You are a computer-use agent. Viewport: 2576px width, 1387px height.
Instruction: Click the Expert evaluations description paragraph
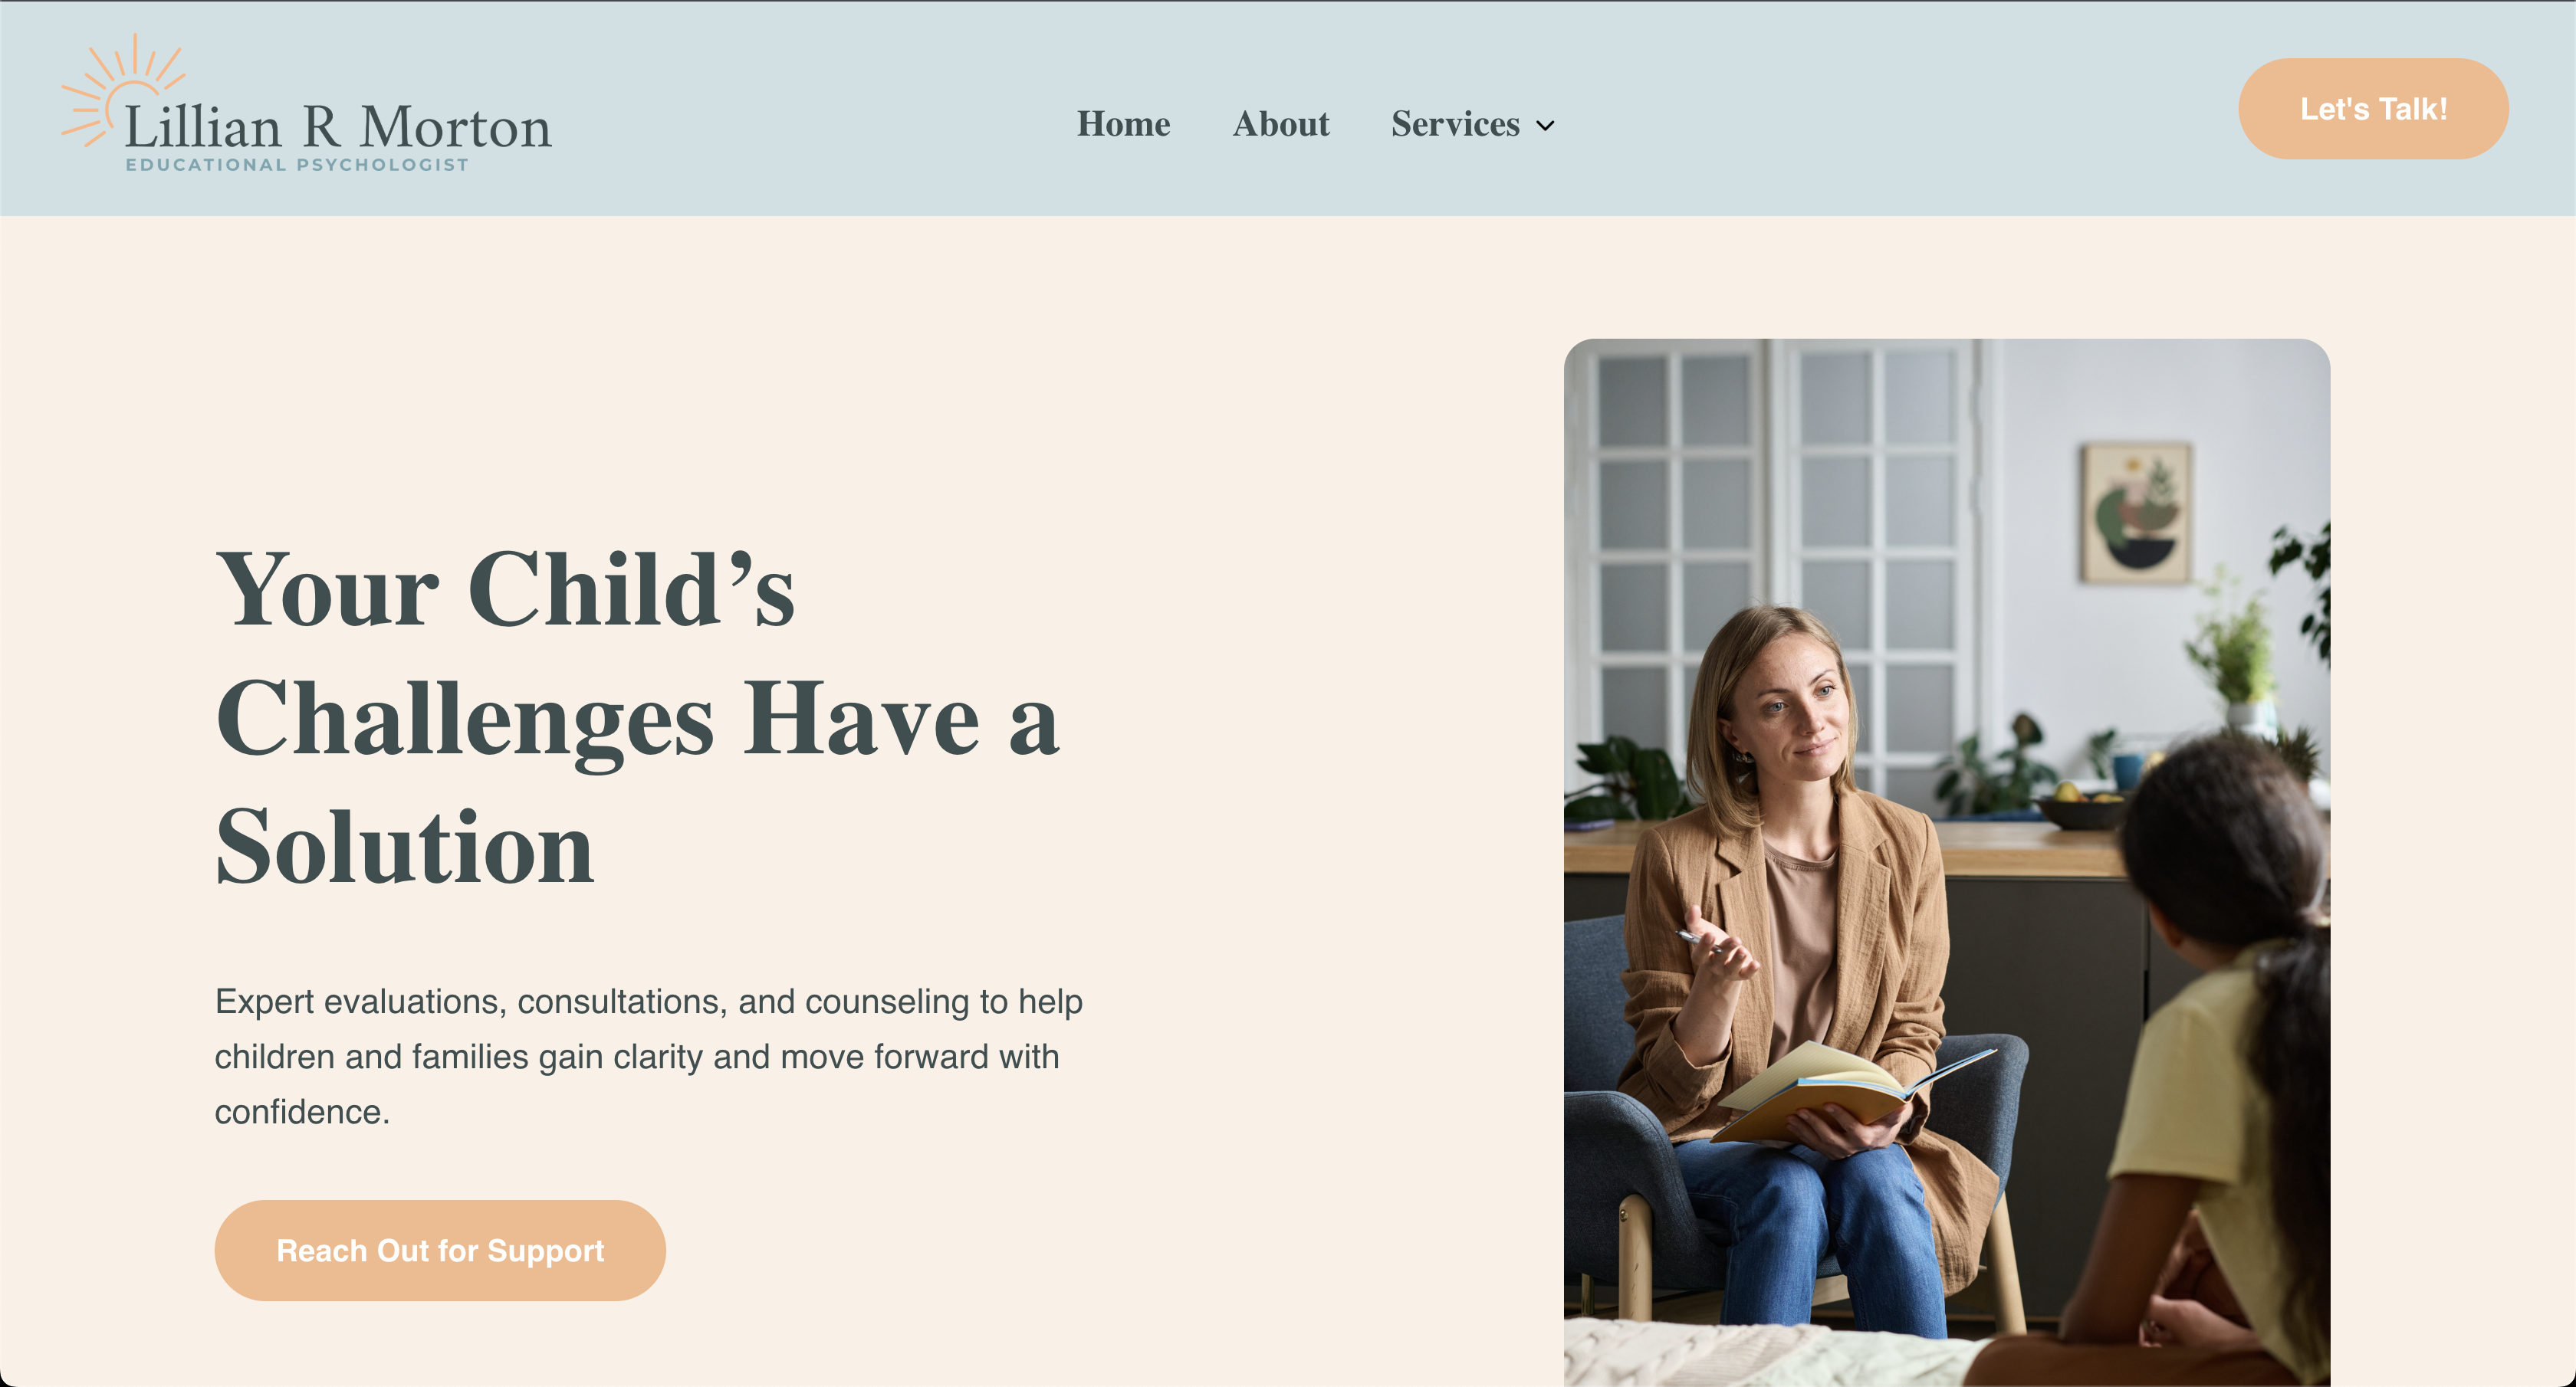[648, 1056]
